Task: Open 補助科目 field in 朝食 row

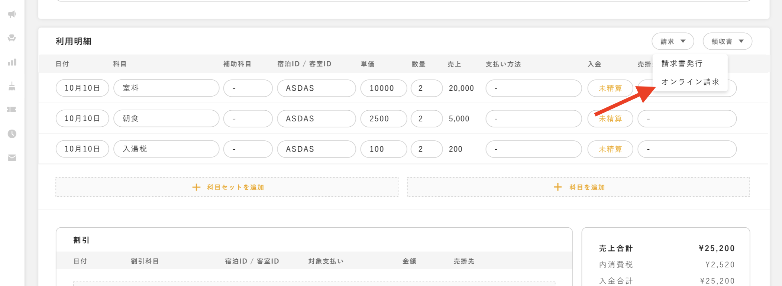Action: tap(248, 119)
